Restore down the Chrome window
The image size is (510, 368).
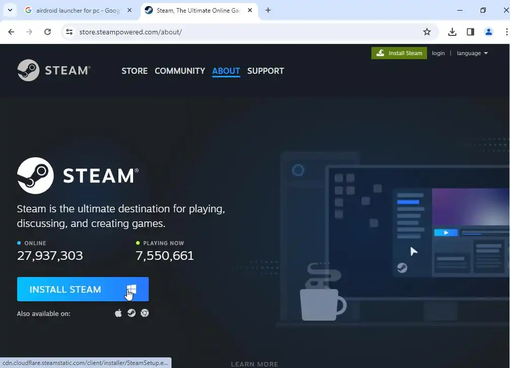(x=483, y=11)
